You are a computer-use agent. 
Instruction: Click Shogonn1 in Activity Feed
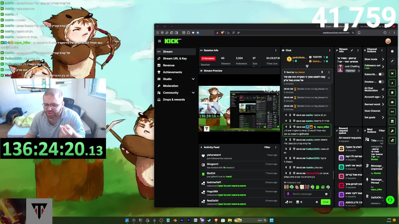(x=213, y=164)
